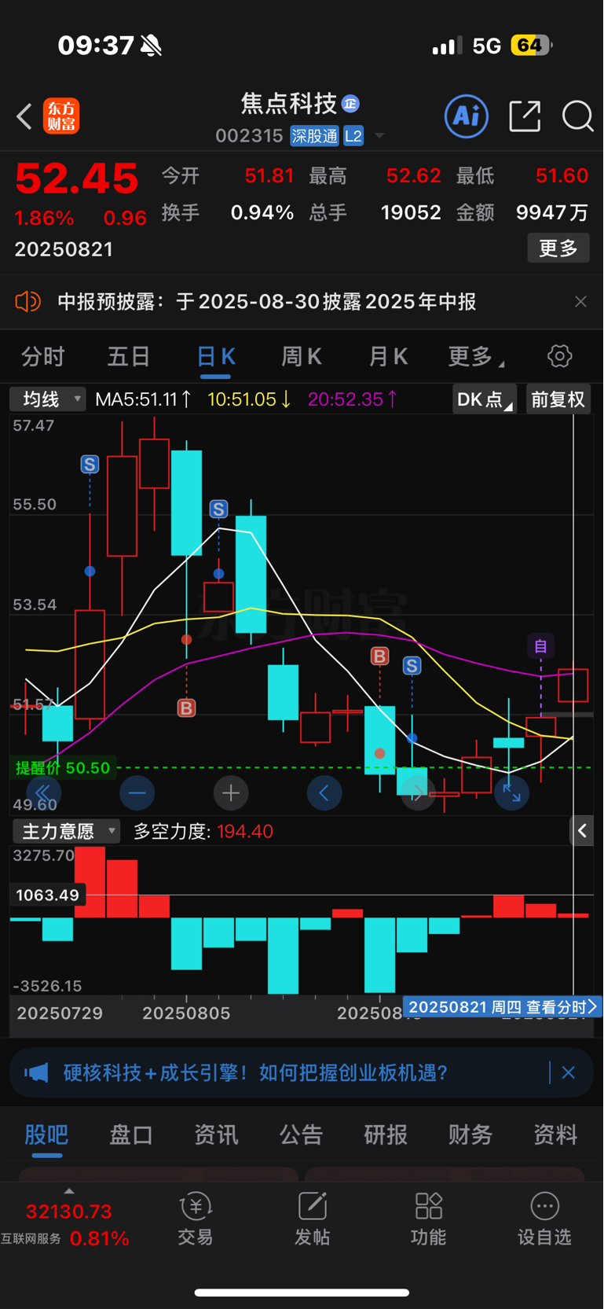Viewport: 604px width, 1309px height.
Task: Switch to 月K tab
Action: click(388, 357)
